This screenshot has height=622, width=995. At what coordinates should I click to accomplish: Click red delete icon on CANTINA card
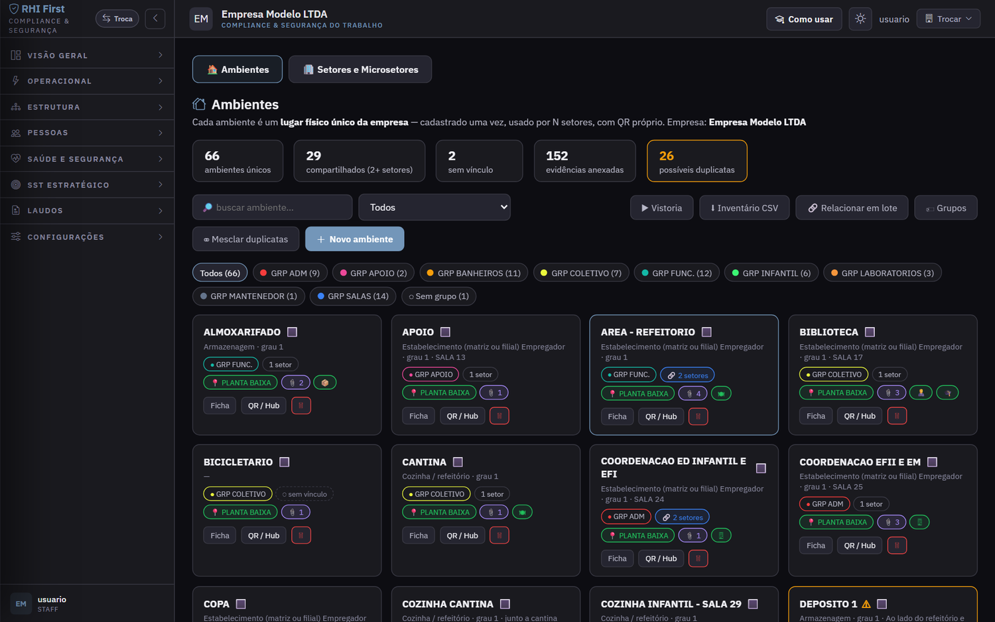point(499,535)
